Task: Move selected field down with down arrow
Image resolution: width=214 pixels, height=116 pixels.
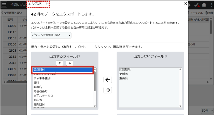Action: tap(70, 63)
